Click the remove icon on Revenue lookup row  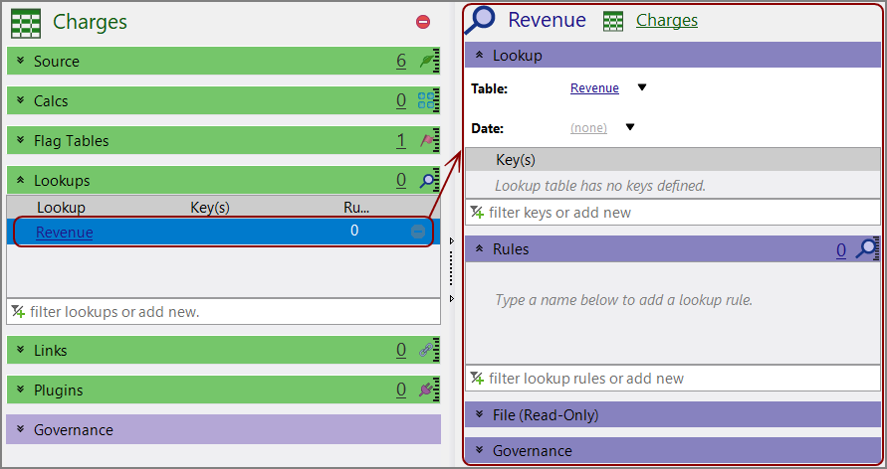pos(418,232)
